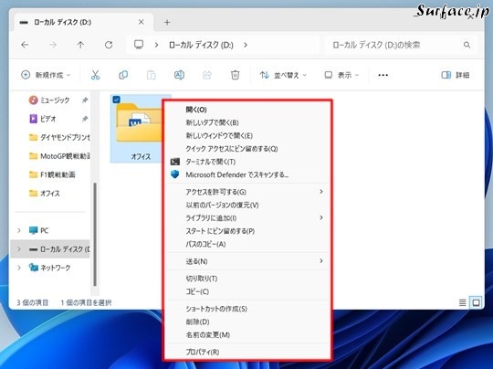Click the Copy icon in toolbar

point(123,75)
